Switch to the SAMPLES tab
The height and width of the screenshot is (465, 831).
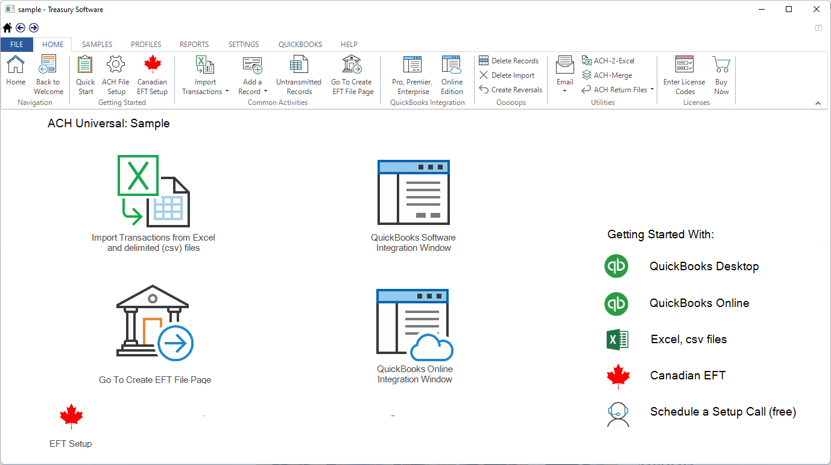pyautogui.click(x=97, y=44)
